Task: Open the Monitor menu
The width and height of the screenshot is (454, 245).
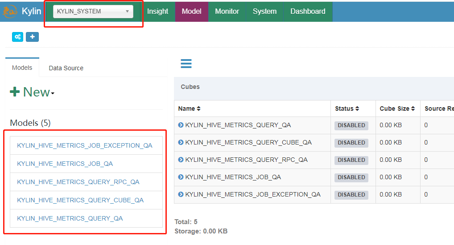Action: click(227, 12)
